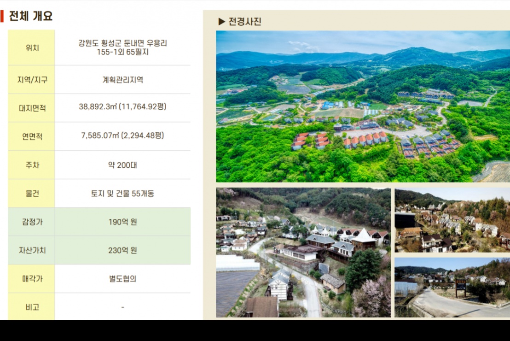Open the bottom-left village aerial photo

(x=303, y=252)
